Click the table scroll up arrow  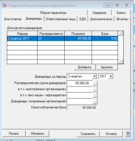tap(121, 33)
